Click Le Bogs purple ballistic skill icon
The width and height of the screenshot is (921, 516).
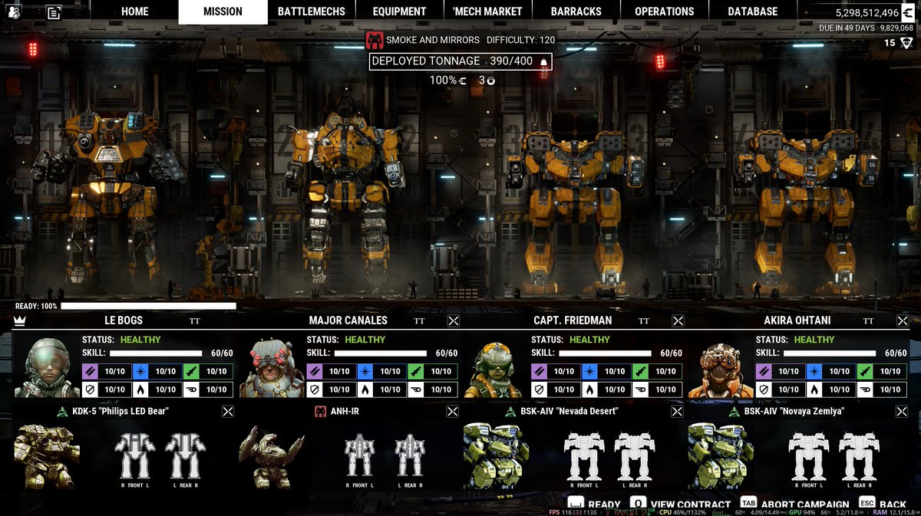pos(90,371)
